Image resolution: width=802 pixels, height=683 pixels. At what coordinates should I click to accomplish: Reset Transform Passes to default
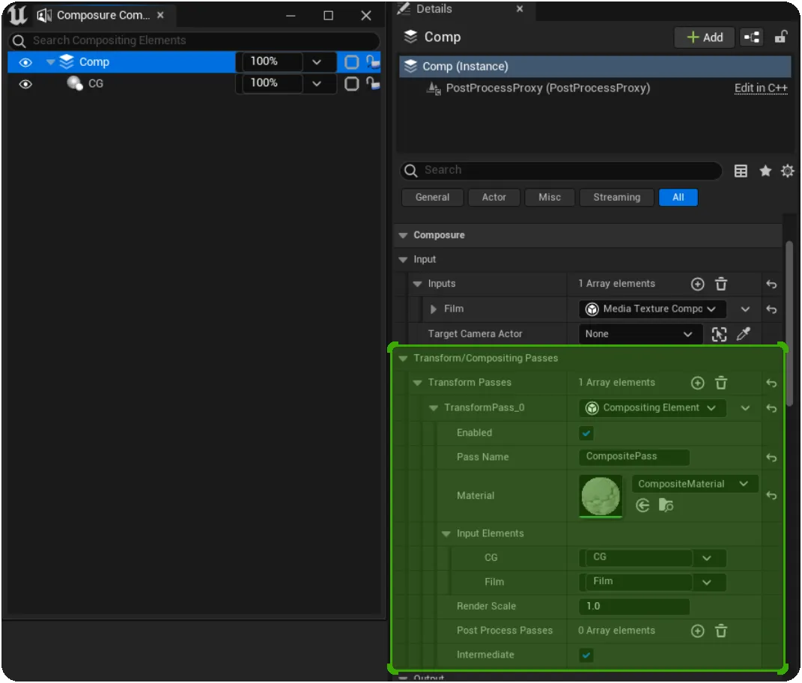(x=771, y=383)
